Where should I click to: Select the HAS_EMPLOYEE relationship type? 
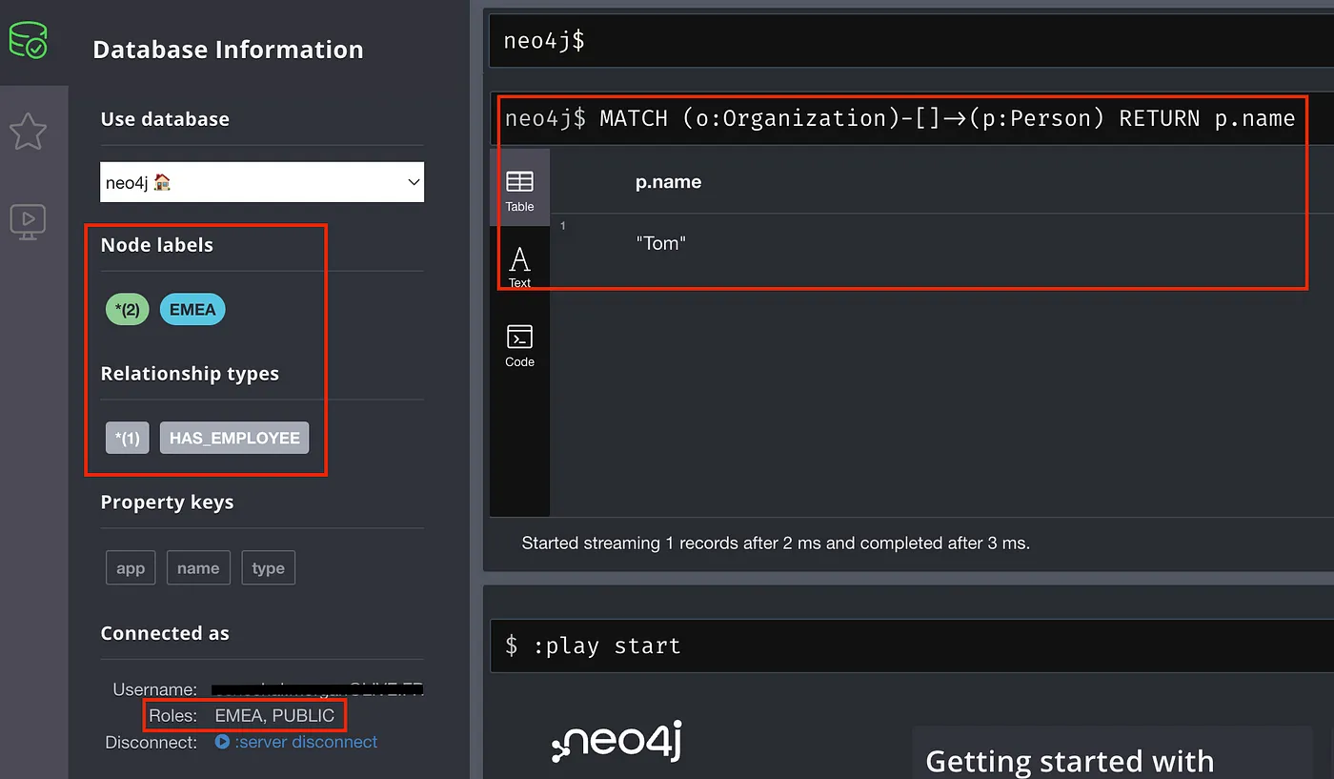(233, 438)
